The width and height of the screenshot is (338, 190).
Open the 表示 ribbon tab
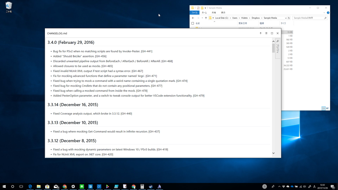223,12
